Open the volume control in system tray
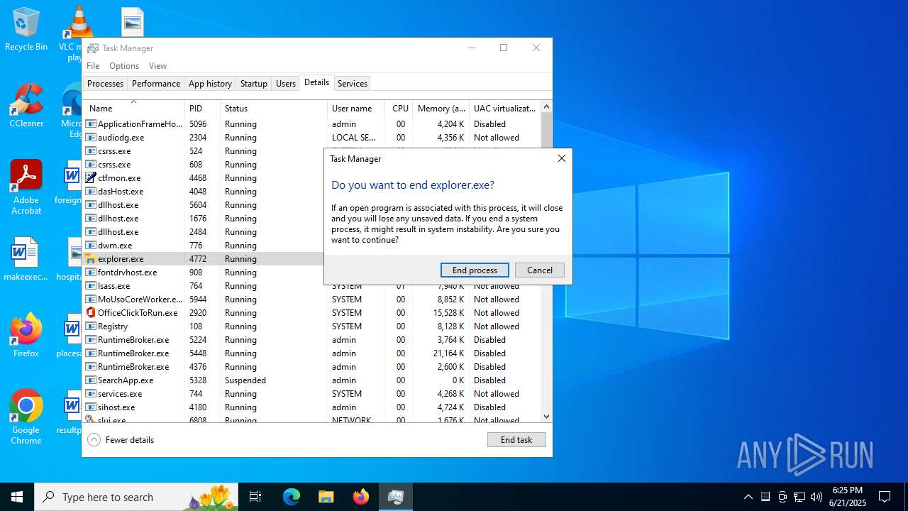This screenshot has height=511, width=908. [x=816, y=497]
